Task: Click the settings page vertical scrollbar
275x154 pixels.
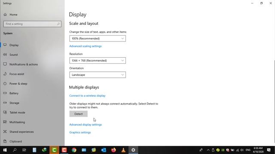Action: pos(274,101)
